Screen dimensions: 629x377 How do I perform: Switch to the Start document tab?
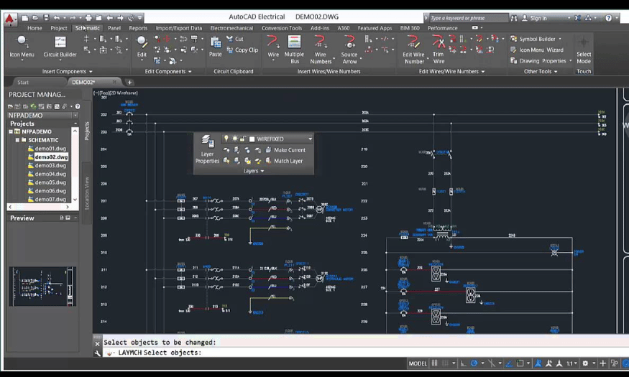tap(23, 83)
